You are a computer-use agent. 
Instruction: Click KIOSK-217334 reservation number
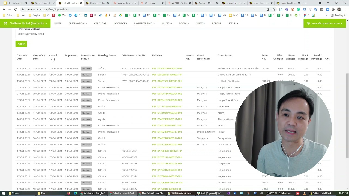pyautogui.click(x=130, y=151)
